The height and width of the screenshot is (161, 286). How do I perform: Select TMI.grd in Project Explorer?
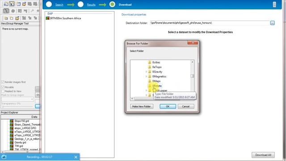pyautogui.click(x=19, y=146)
